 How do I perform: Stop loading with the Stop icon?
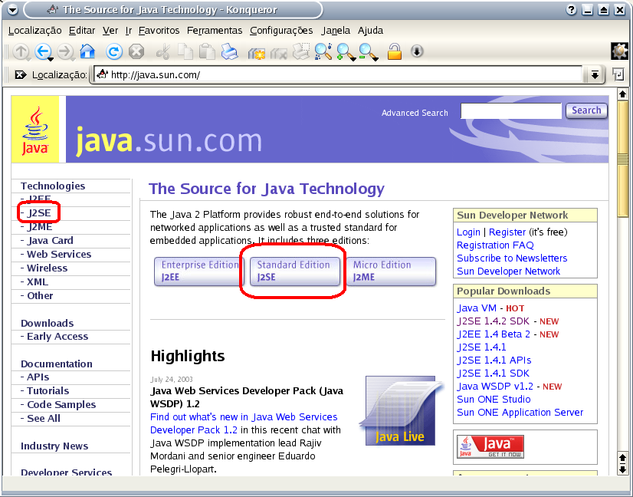tap(136, 51)
